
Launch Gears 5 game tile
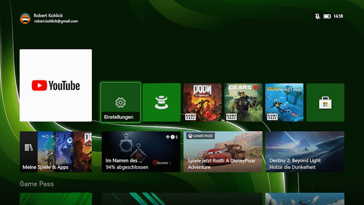(243, 102)
